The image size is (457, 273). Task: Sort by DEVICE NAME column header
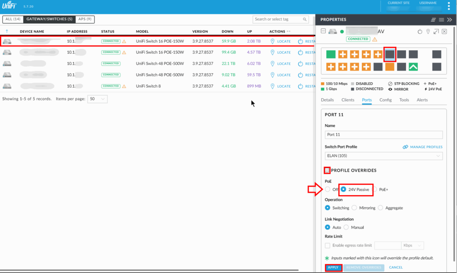32,31
